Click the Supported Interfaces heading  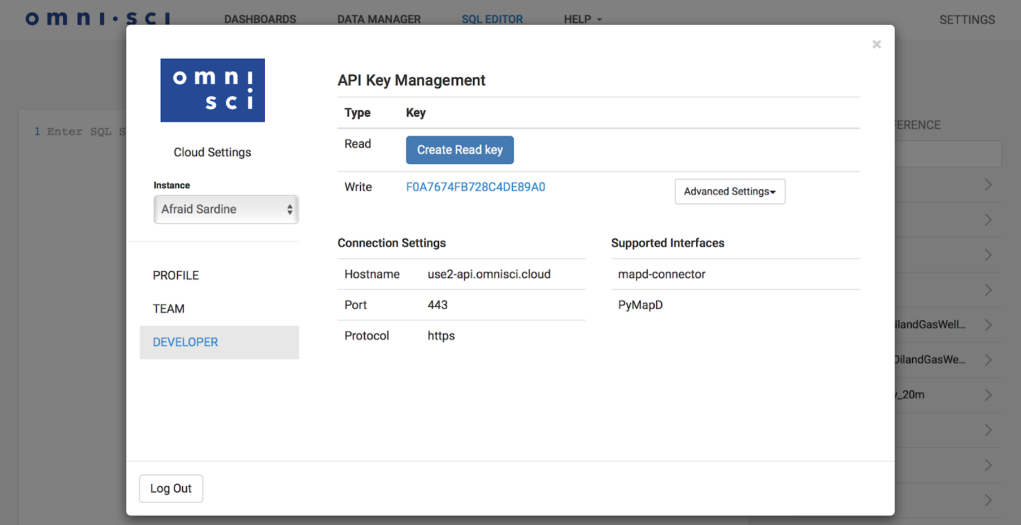point(667,243)
